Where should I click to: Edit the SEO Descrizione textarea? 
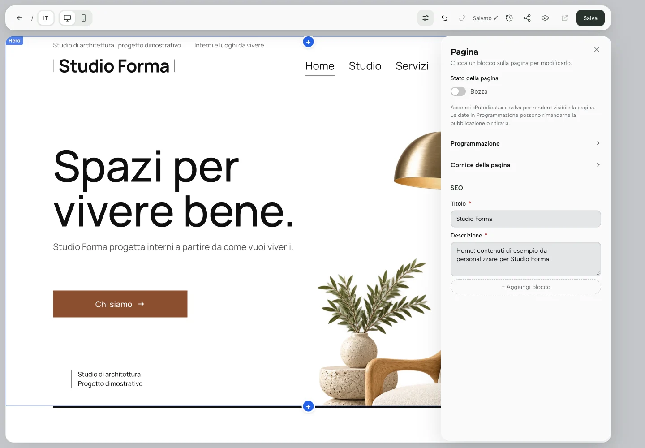click(525, 259)
